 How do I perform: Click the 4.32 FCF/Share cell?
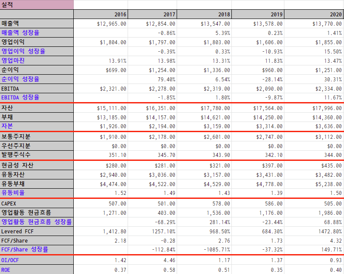click(x=314, y=240)
